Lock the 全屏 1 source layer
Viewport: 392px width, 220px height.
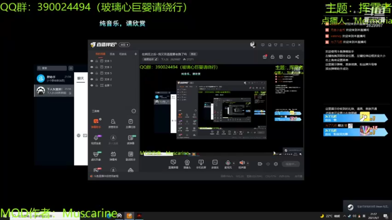pyautogui.click(x=97, y=85)
